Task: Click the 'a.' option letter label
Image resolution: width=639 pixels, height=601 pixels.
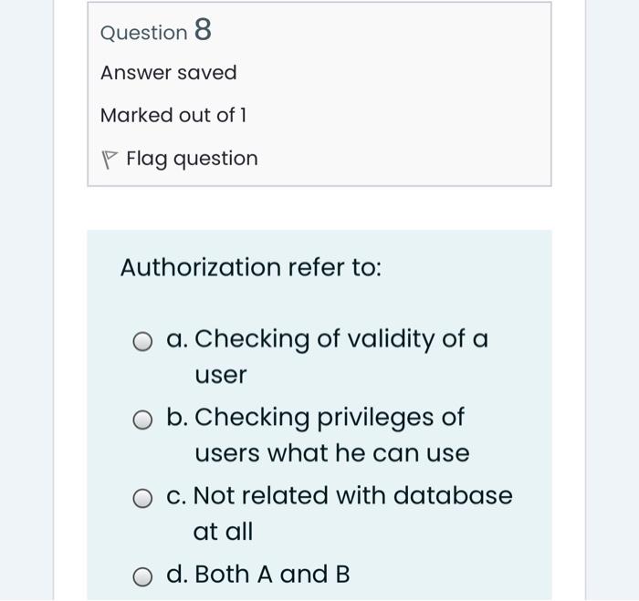Action: (x=177, y=339)
